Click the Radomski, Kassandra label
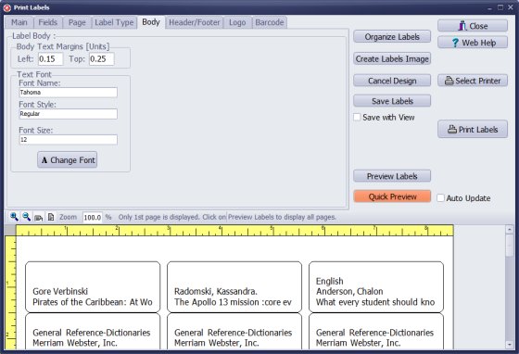Screen dimensions: 519x354 (x=234, y=287)
